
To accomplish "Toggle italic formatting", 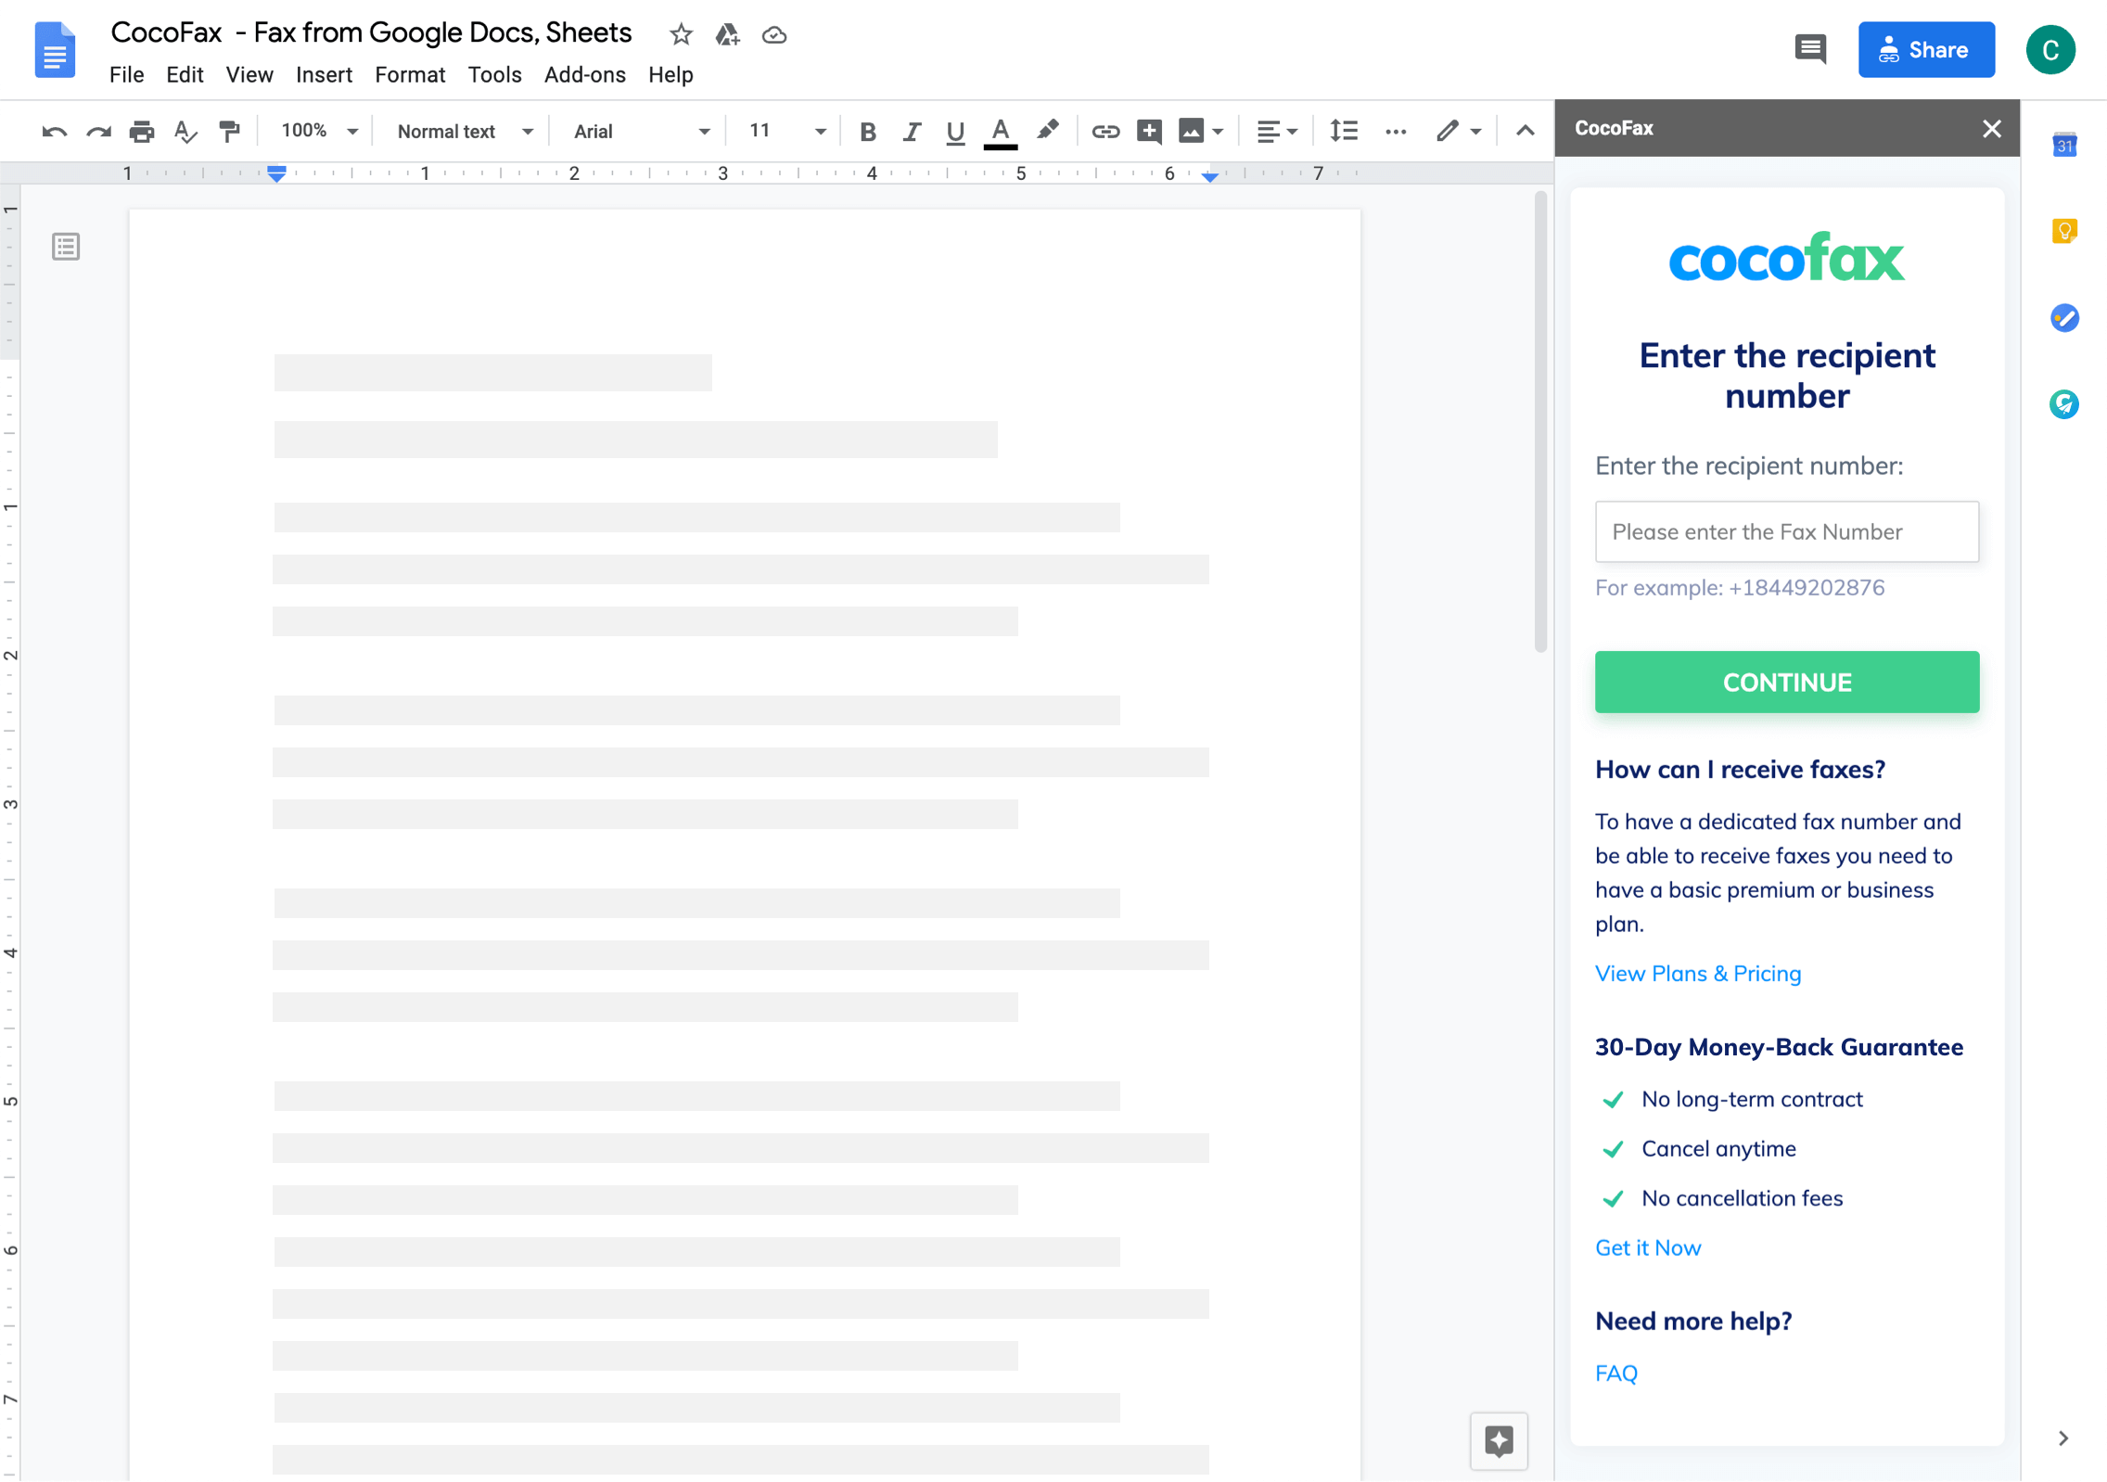I will point(911,131).
